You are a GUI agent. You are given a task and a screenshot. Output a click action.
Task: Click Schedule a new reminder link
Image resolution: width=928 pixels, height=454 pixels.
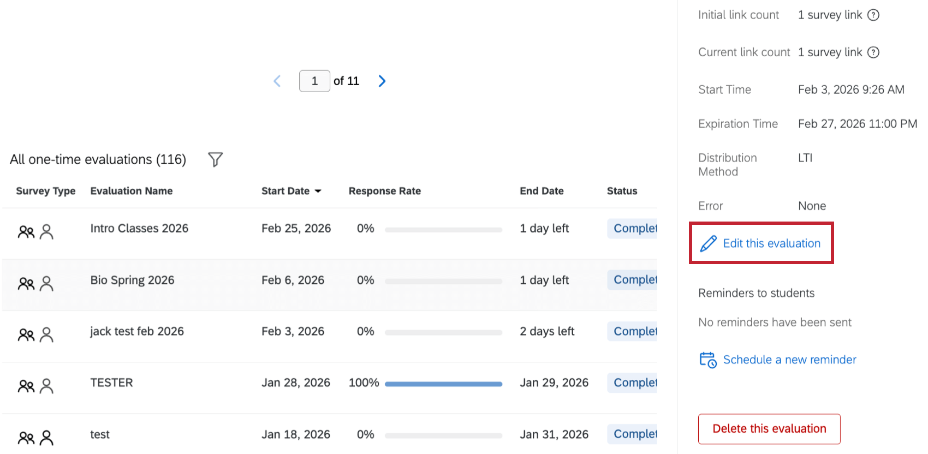coord(789,360)
